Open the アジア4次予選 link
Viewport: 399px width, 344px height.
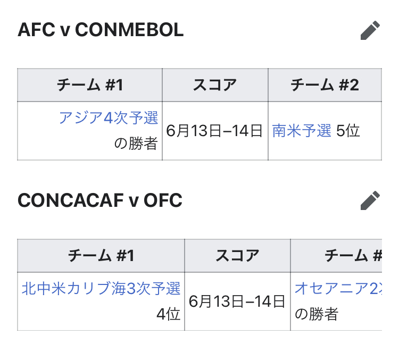point(109,118)
